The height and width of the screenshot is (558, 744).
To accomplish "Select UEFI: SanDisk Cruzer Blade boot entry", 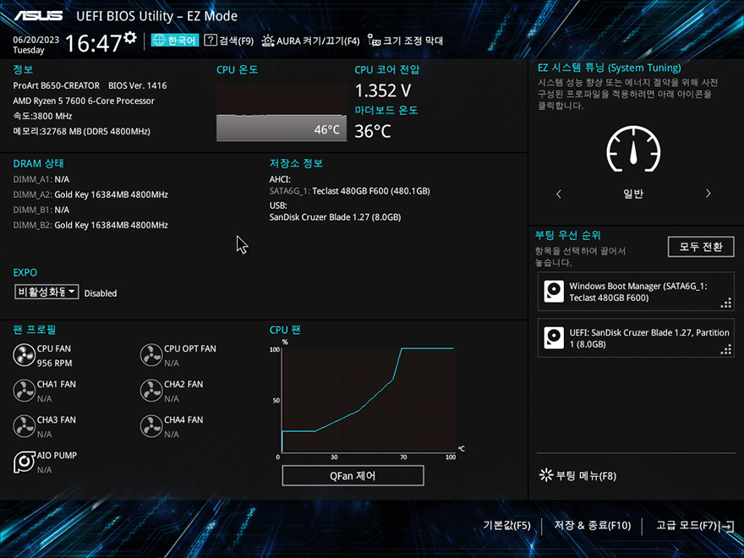I will tap(636, 338).
